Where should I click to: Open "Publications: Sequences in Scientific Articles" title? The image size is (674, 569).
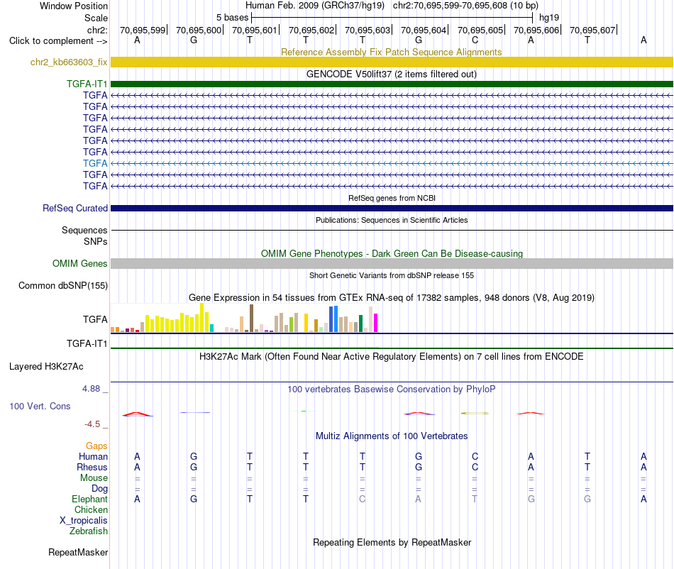[x=392, y=220]
